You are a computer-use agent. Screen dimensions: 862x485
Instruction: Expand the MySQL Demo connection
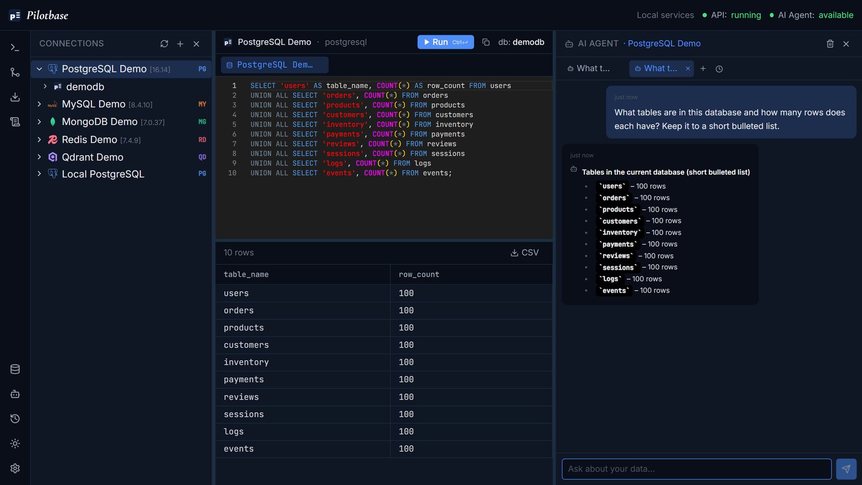click(39, 104)
